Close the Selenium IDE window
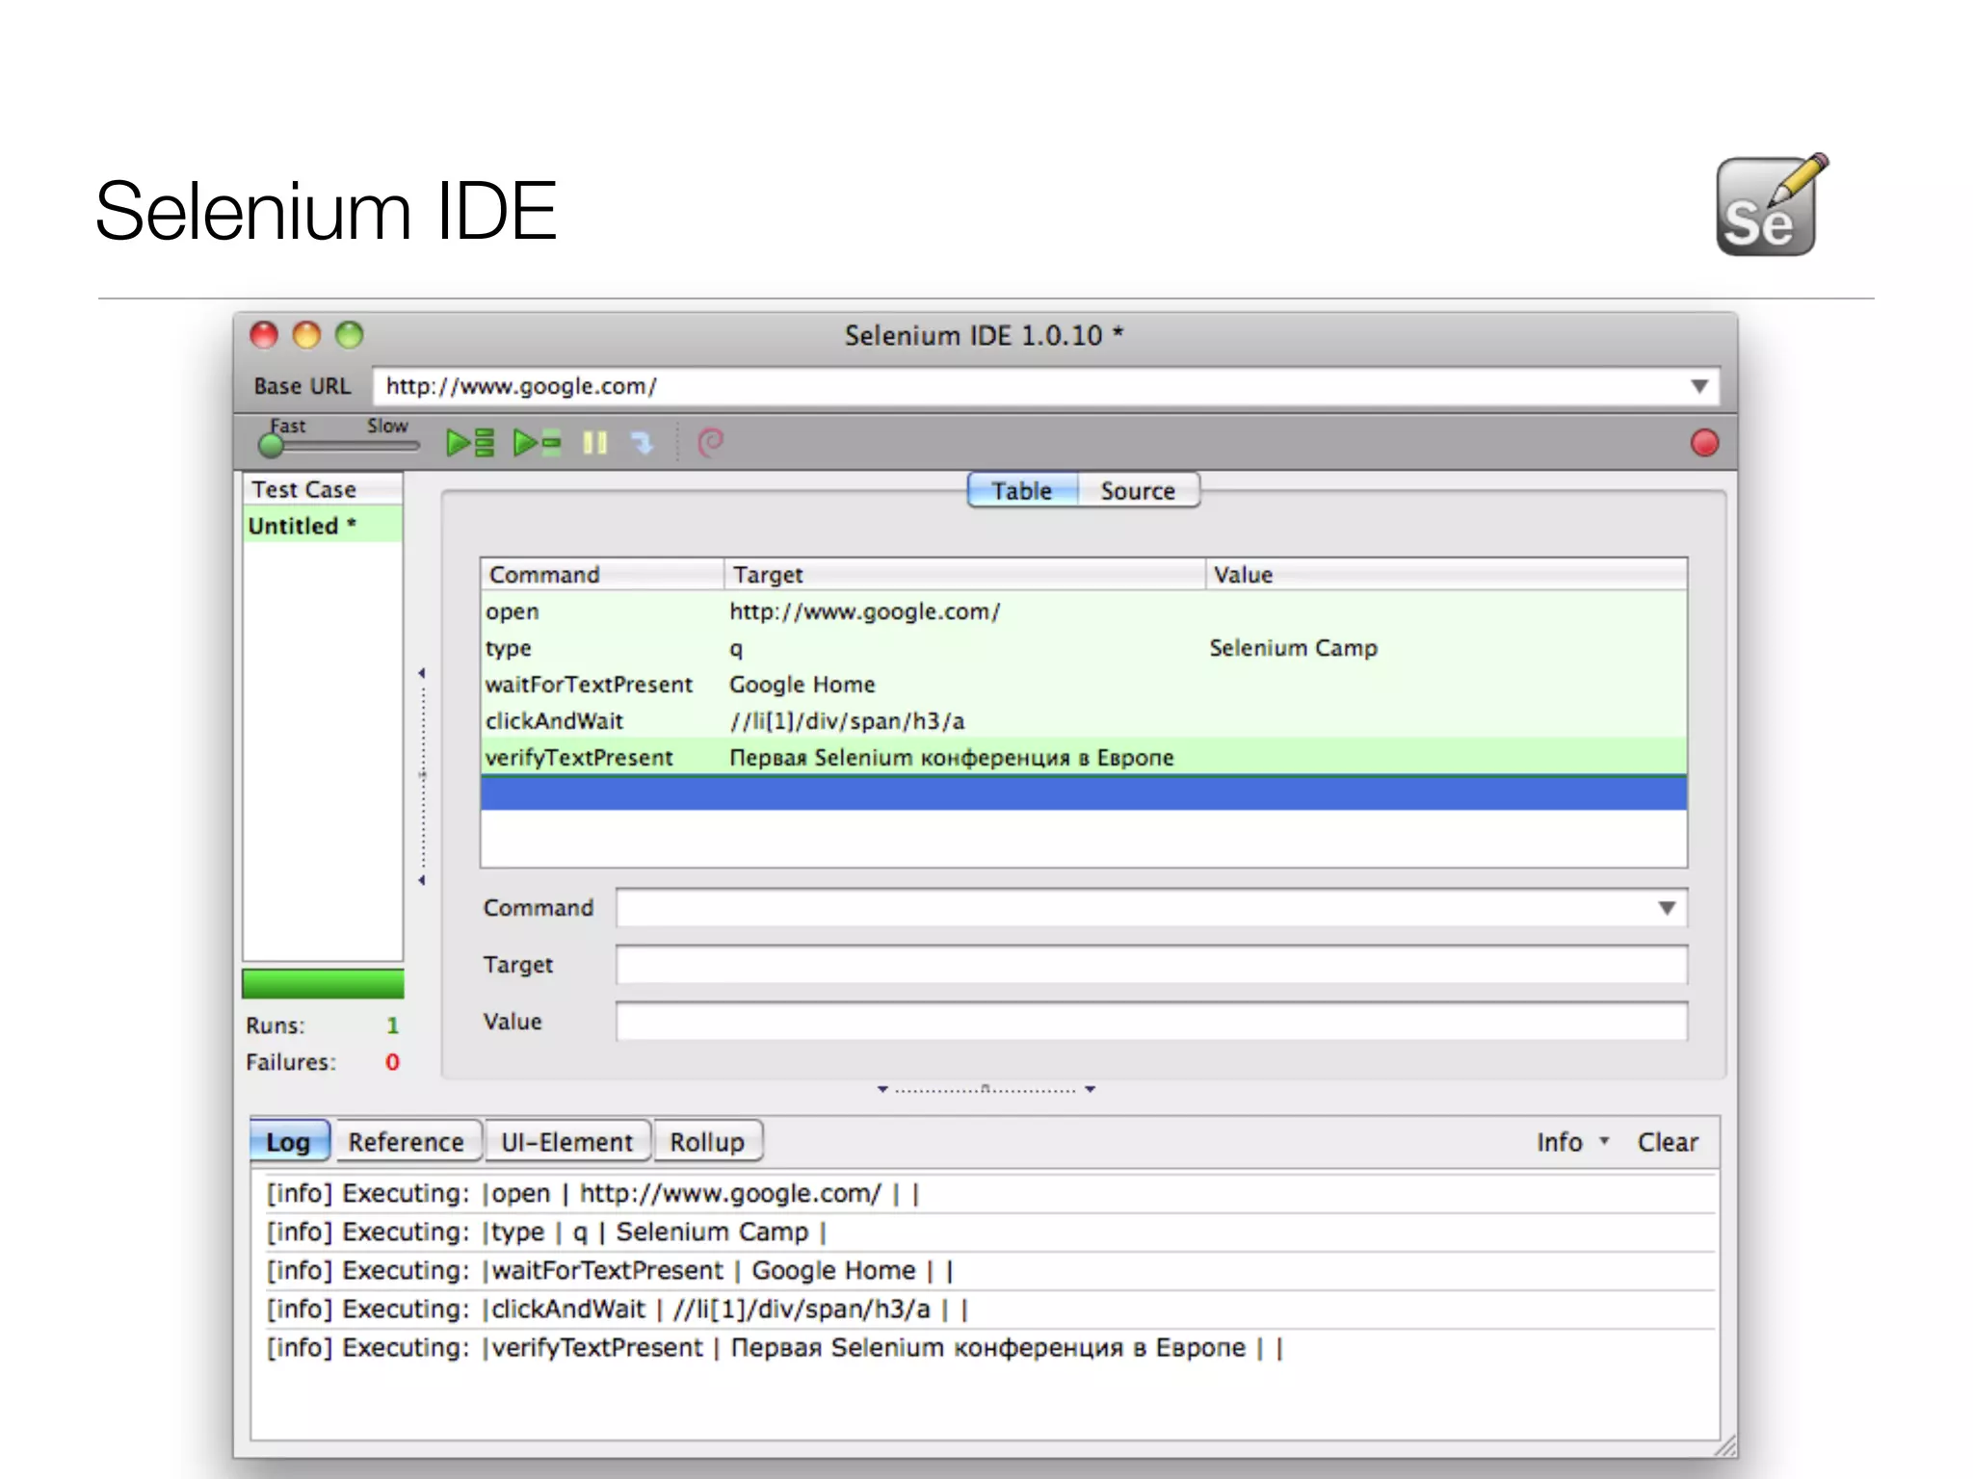The image size is (1973, 1479). [x=264, y=335]
